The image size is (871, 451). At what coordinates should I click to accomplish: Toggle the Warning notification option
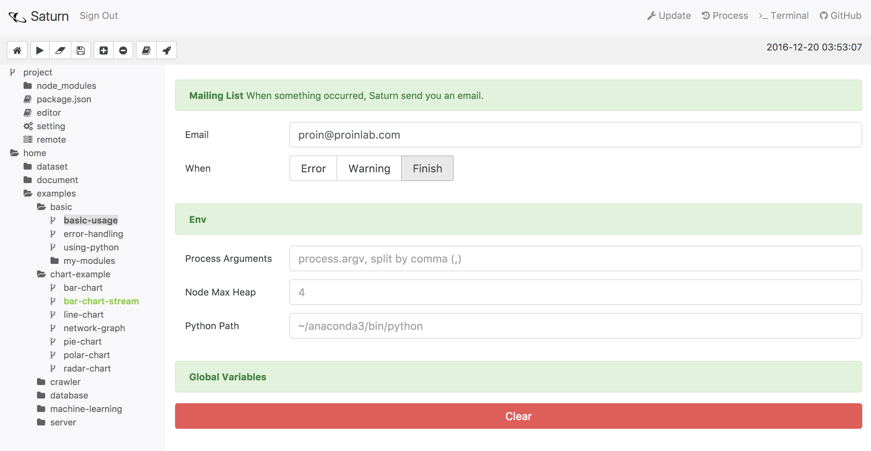pyautogui.click(x=369, y=168)
